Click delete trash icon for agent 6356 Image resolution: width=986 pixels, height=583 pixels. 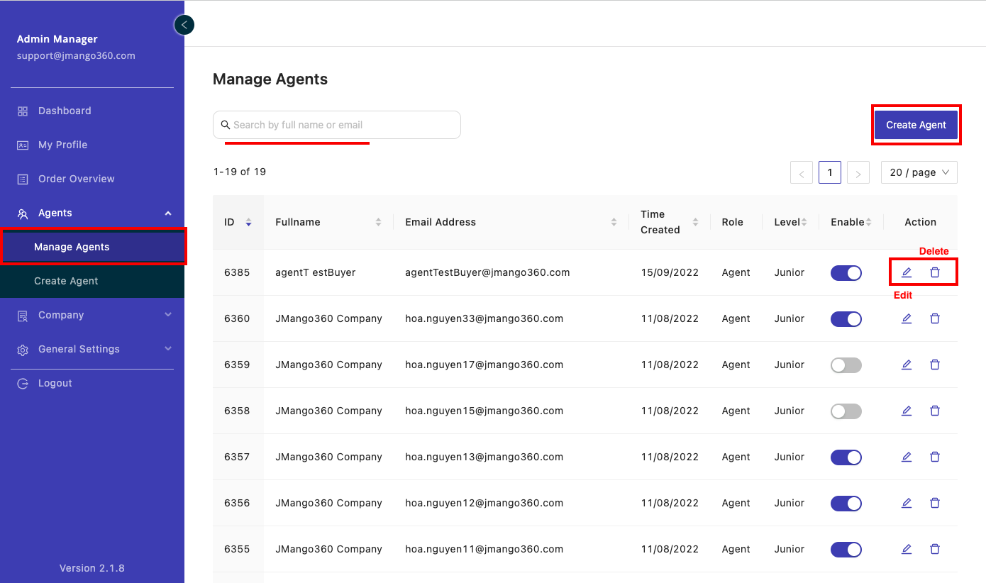pyautogui.click(x=935, y=503)
